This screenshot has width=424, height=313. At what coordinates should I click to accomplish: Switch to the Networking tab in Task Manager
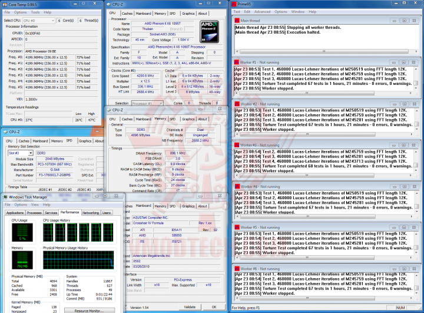click(x=91, y=213)
